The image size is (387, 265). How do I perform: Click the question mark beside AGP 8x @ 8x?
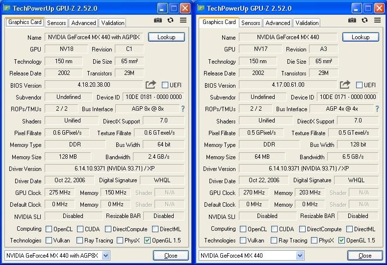[183, 108]
